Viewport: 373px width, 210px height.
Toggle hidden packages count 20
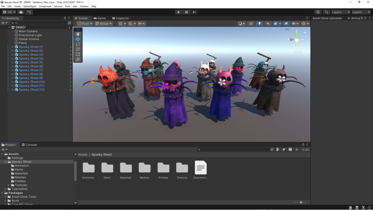305,150
